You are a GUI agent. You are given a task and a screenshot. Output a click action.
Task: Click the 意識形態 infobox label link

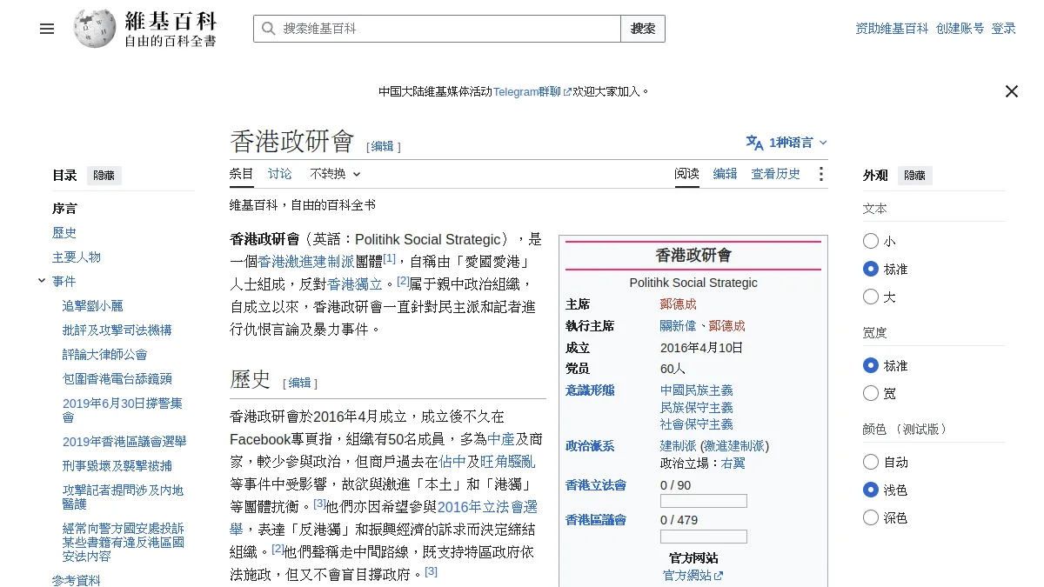(590, 390)
